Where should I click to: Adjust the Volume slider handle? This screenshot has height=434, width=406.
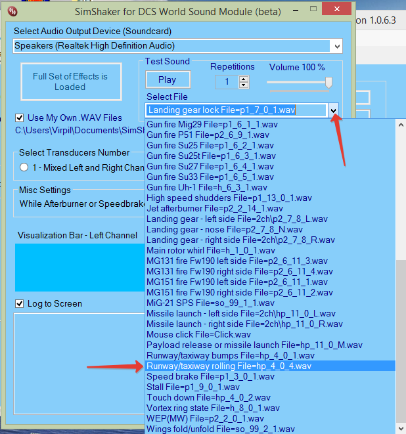(x=328, y=83)
